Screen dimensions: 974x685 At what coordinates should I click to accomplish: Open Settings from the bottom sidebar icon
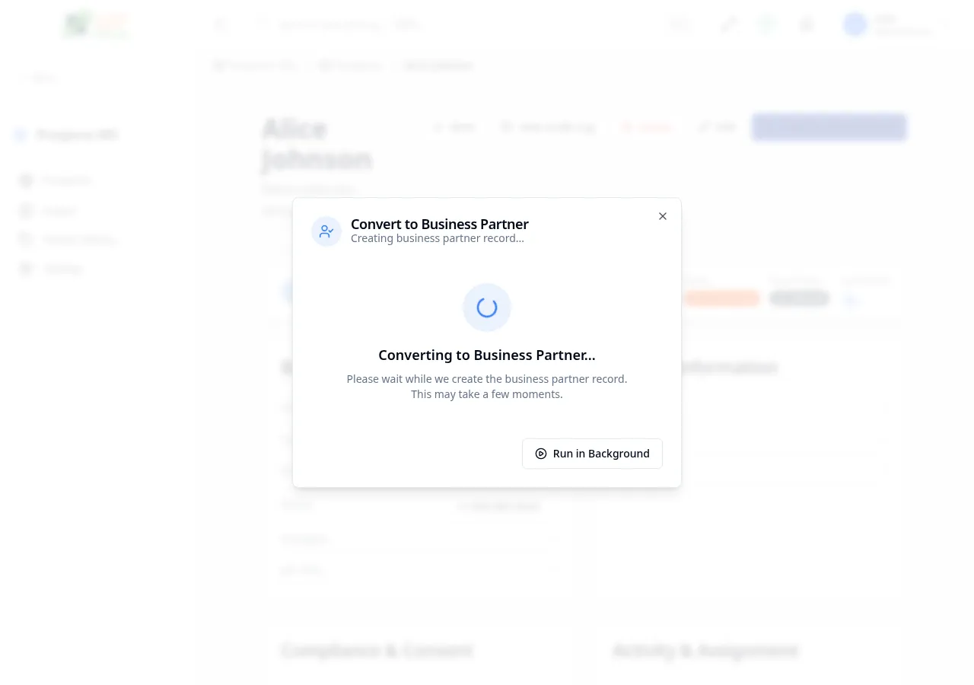coord(26,269)
